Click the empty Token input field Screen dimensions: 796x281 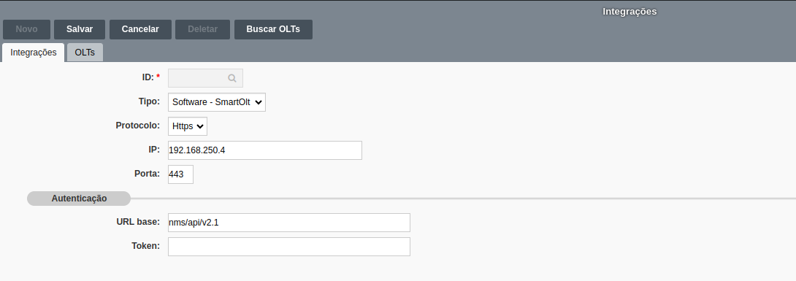[289, 247]
